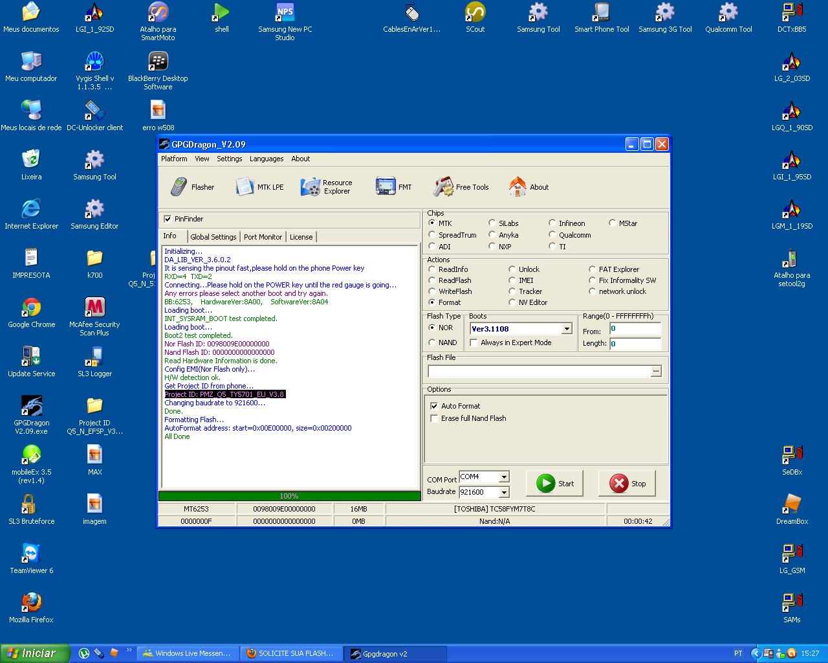Open the View menu
The width and height of the screenshot is (828, 663).
click(202, 159)
